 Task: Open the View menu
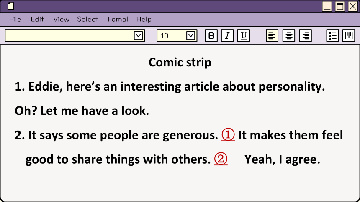(61, 19)
